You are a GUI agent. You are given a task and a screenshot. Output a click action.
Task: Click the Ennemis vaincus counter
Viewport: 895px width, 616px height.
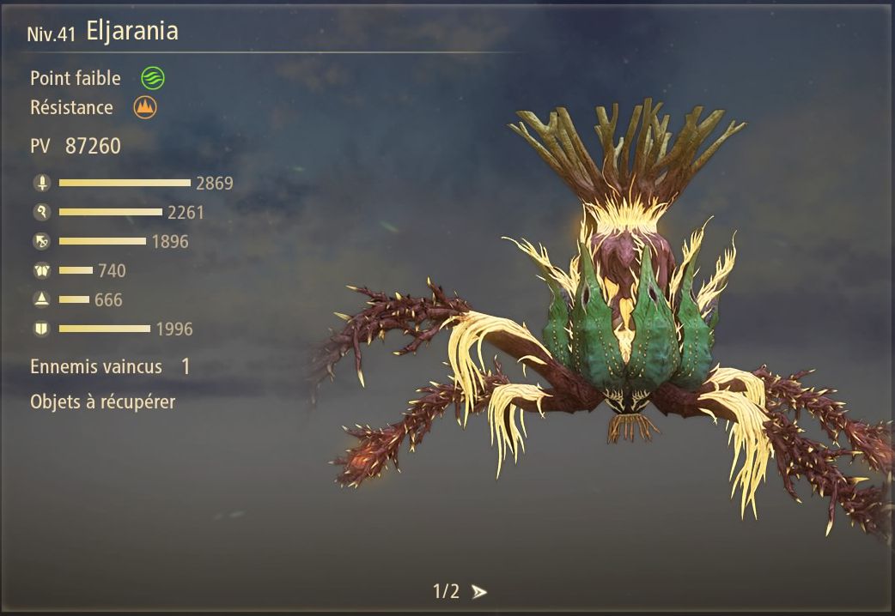coord(110,366)
